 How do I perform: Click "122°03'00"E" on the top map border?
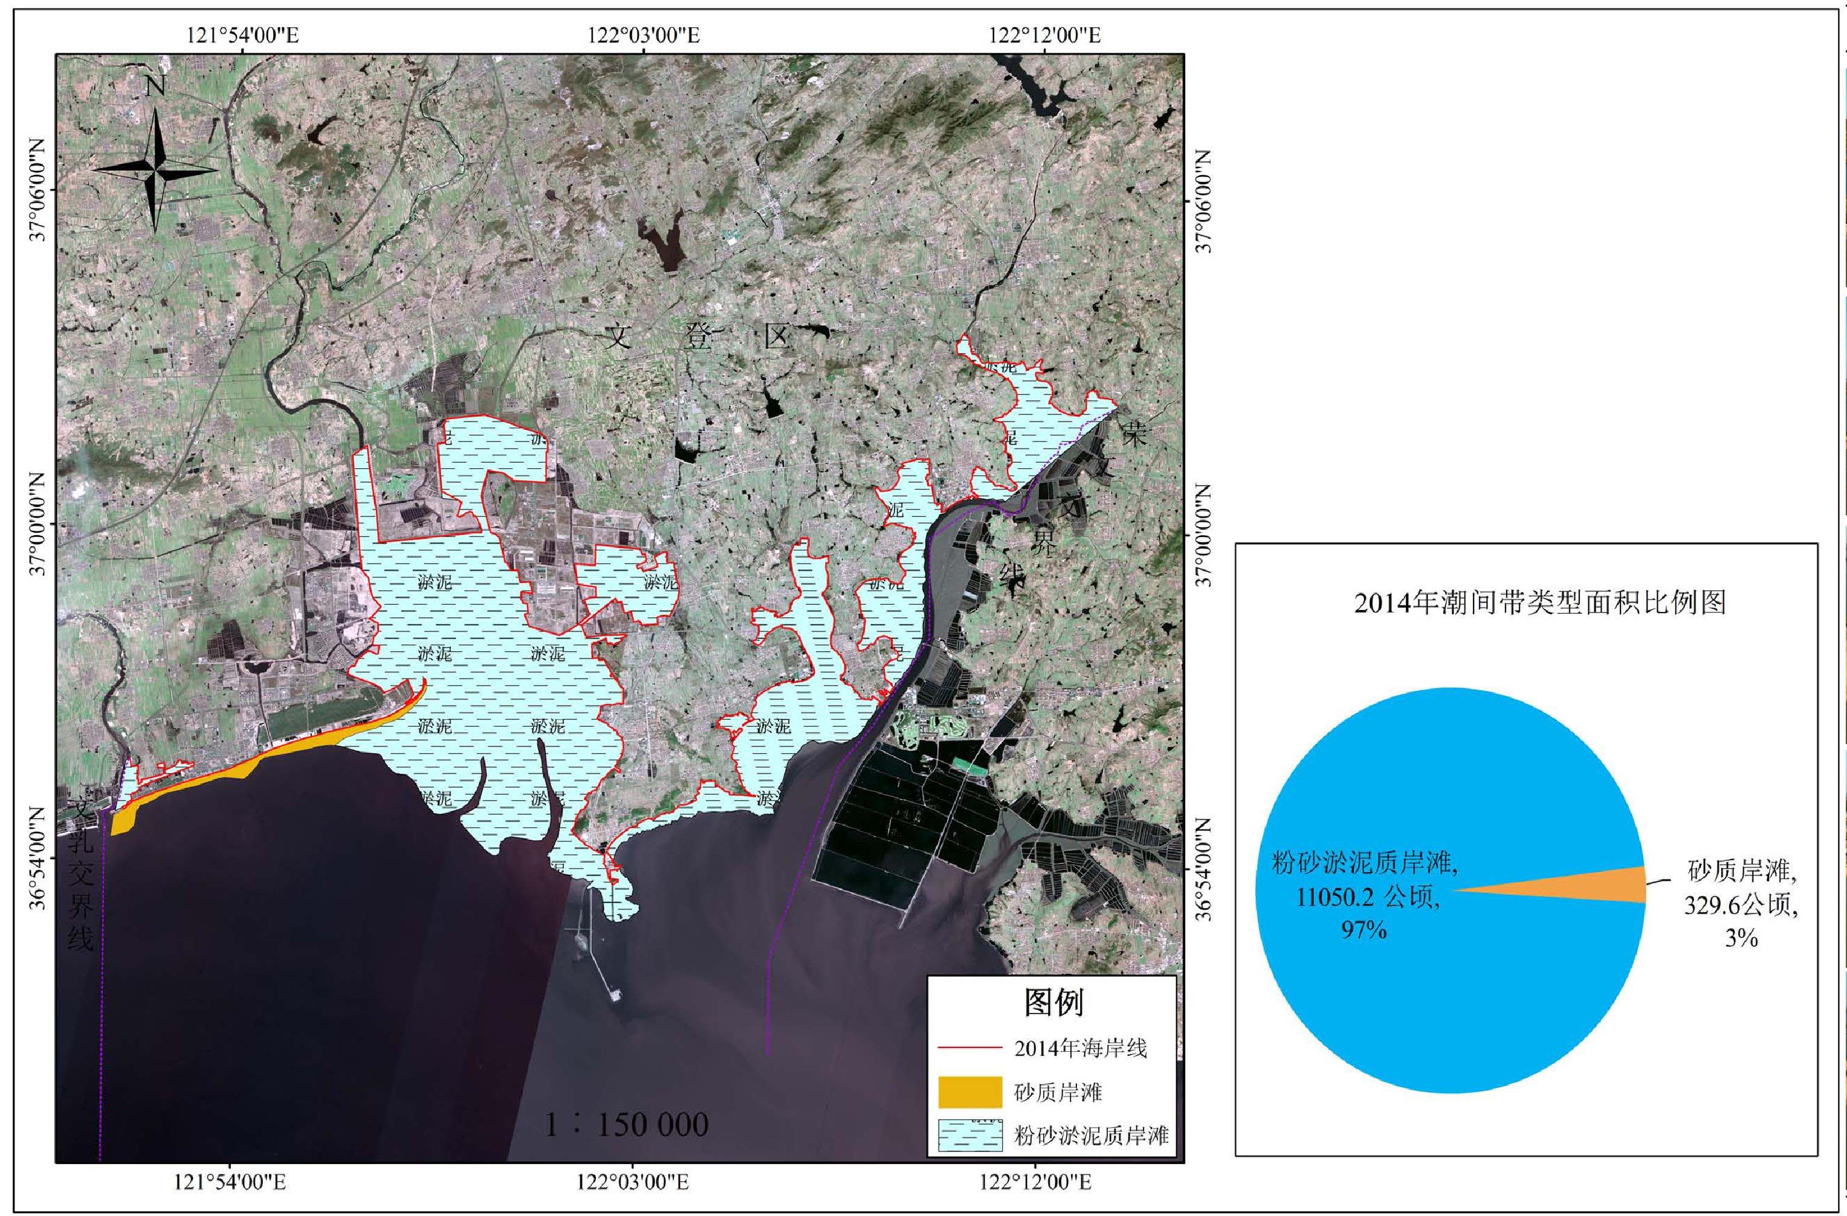(643, 36)
